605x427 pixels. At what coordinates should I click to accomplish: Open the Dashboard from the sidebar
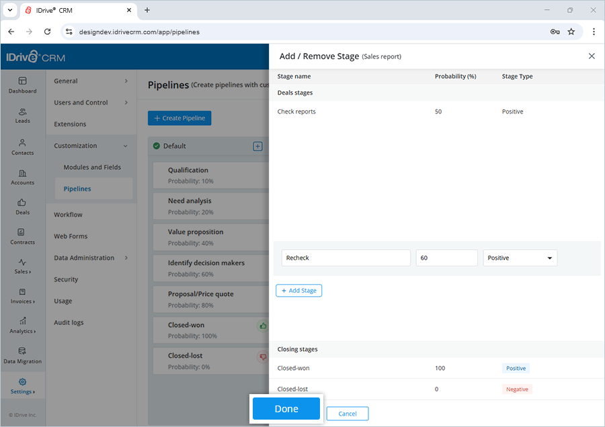pos(22,85)
